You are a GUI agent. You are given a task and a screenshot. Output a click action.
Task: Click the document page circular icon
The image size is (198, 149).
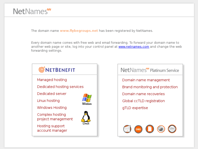click(150, 129)
